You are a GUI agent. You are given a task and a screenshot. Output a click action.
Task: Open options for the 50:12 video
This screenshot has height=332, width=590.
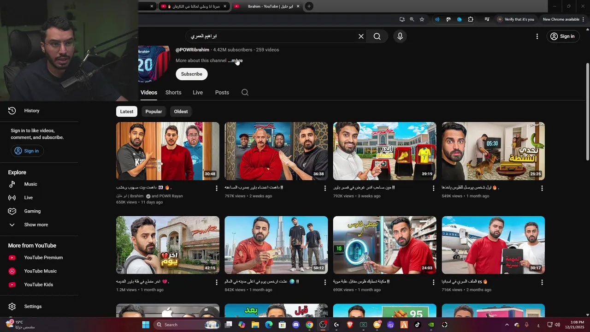(325, 282)
